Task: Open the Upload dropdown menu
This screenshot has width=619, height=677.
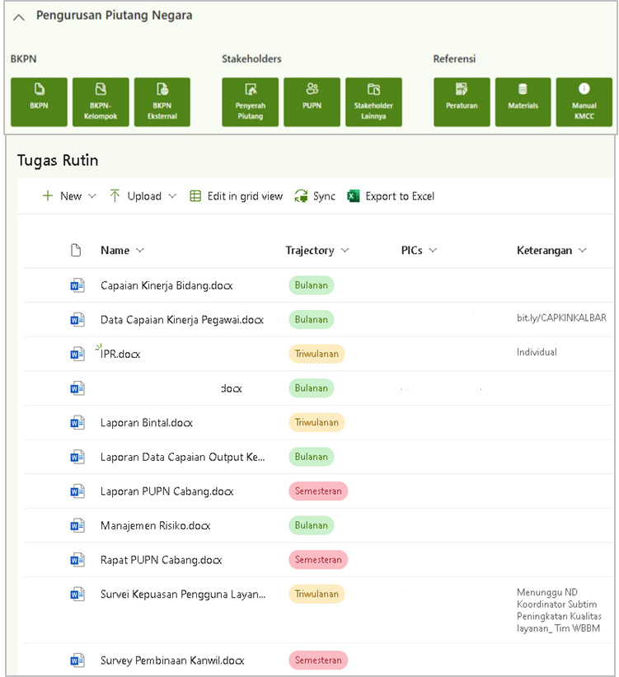Action: point(143,196)
